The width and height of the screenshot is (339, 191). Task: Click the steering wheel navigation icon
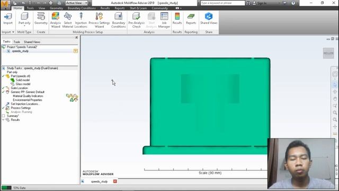click(x=335, y=74)
